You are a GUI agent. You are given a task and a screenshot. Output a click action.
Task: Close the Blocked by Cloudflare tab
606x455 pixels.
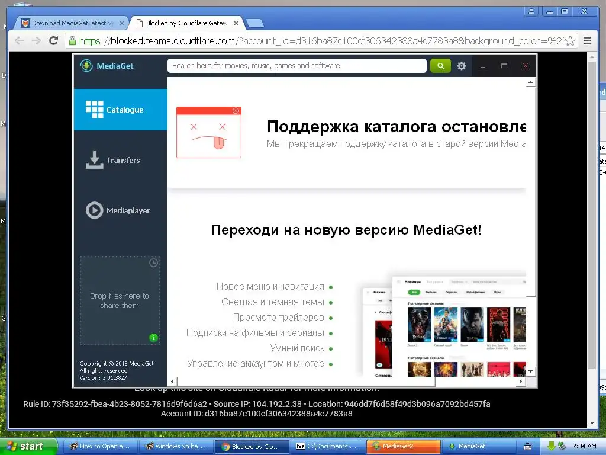tap(236, 23)
